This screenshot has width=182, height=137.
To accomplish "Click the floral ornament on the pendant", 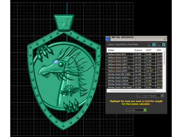I will (x=69, y=91).
